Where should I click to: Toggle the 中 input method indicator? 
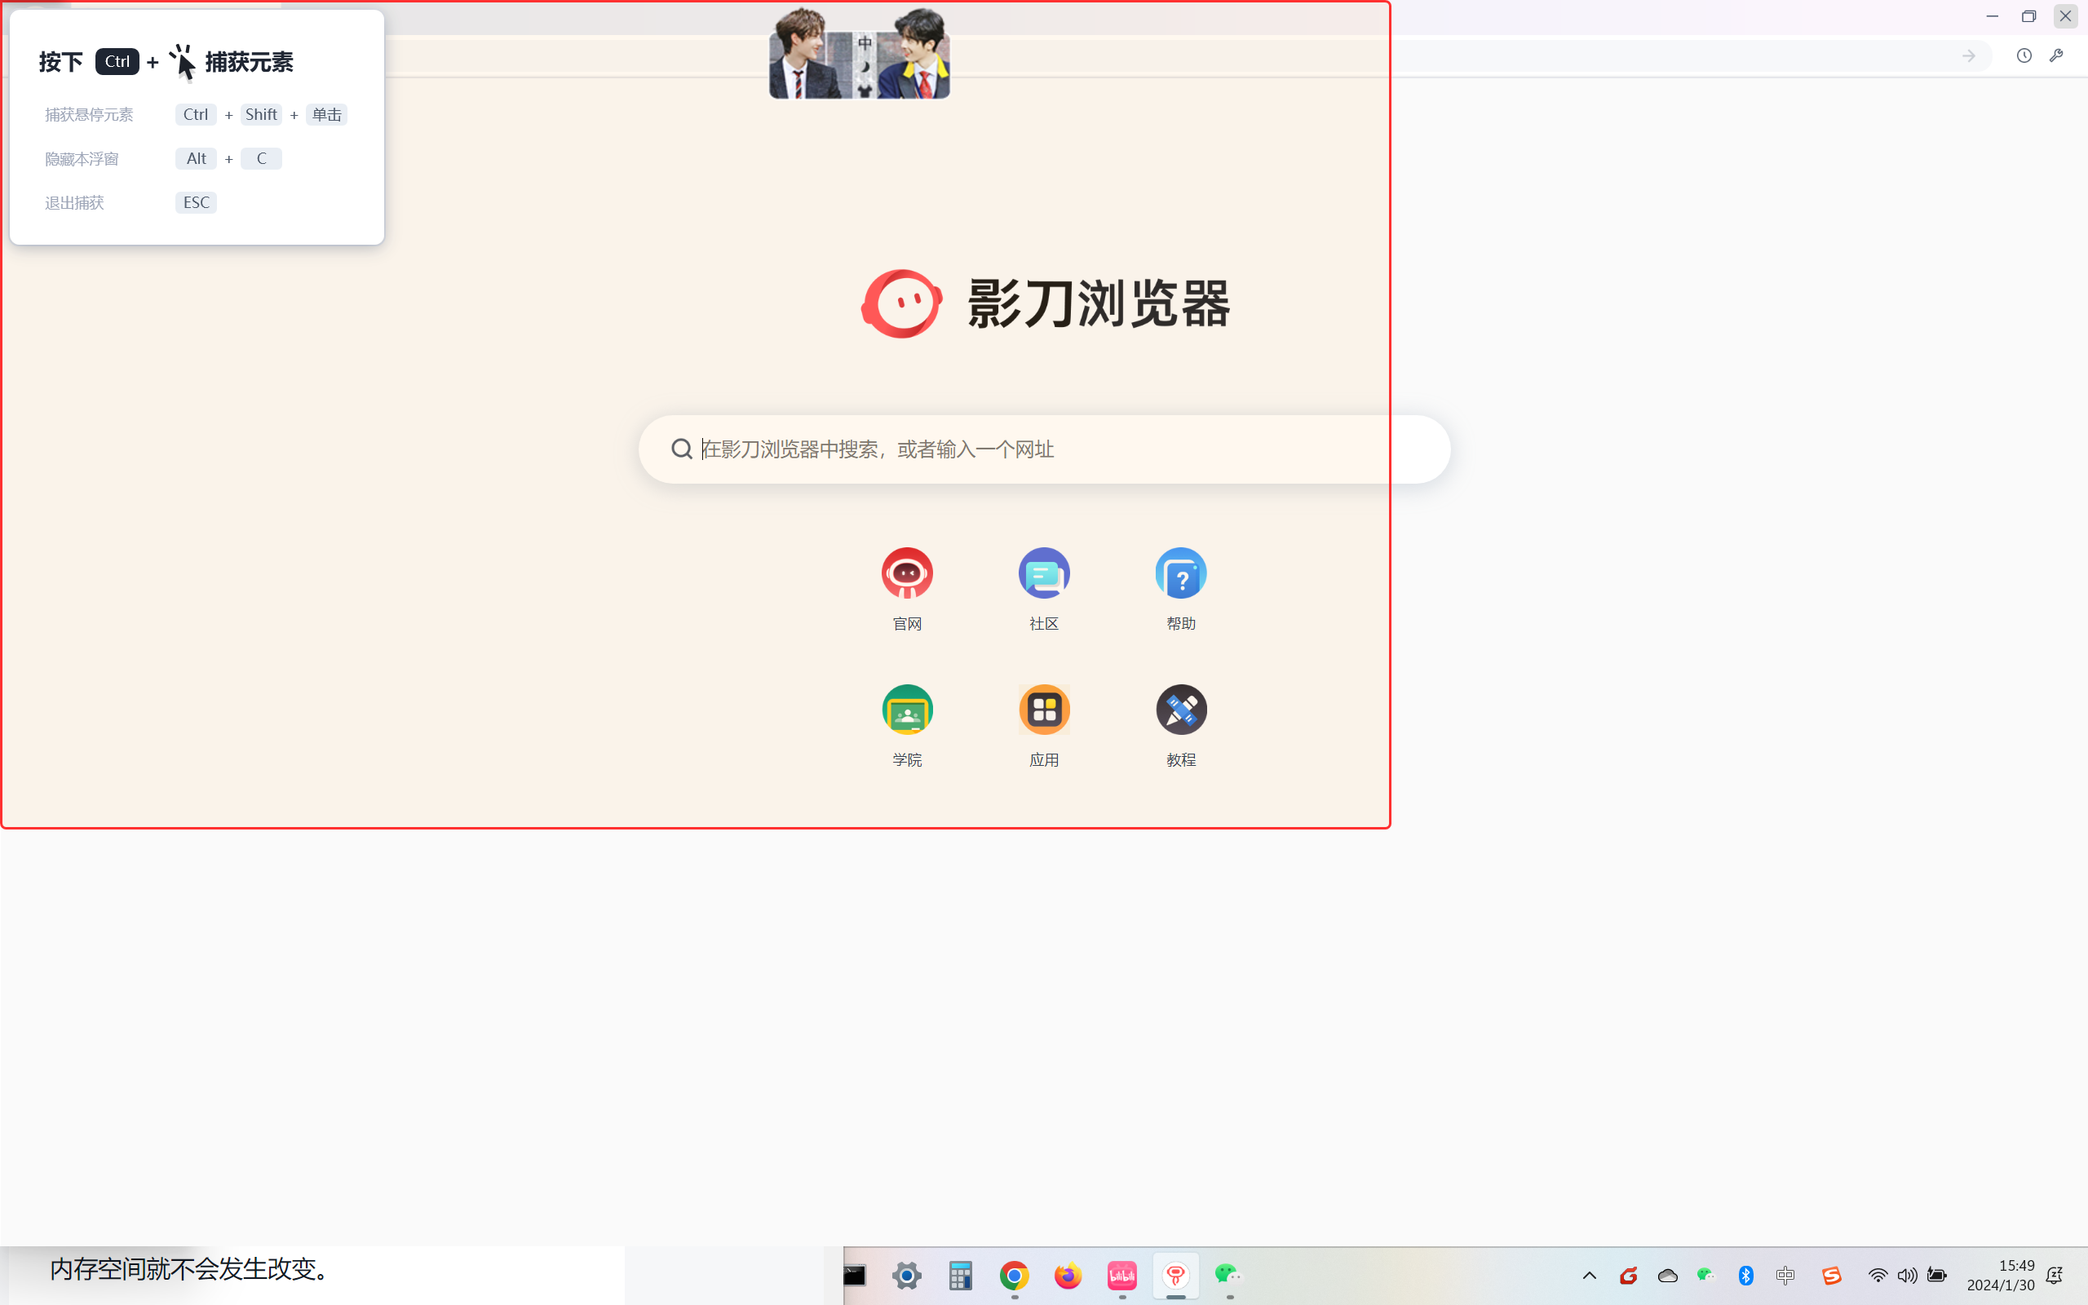[x=1785, y=1275]
